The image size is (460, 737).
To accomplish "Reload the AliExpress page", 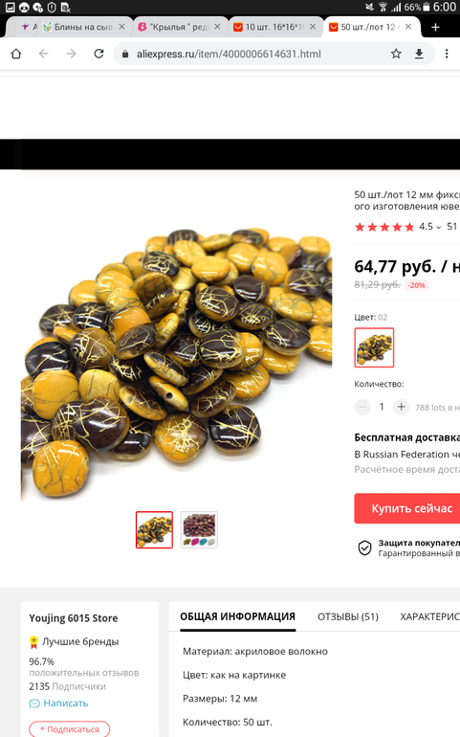I will (x=99, y=54).
